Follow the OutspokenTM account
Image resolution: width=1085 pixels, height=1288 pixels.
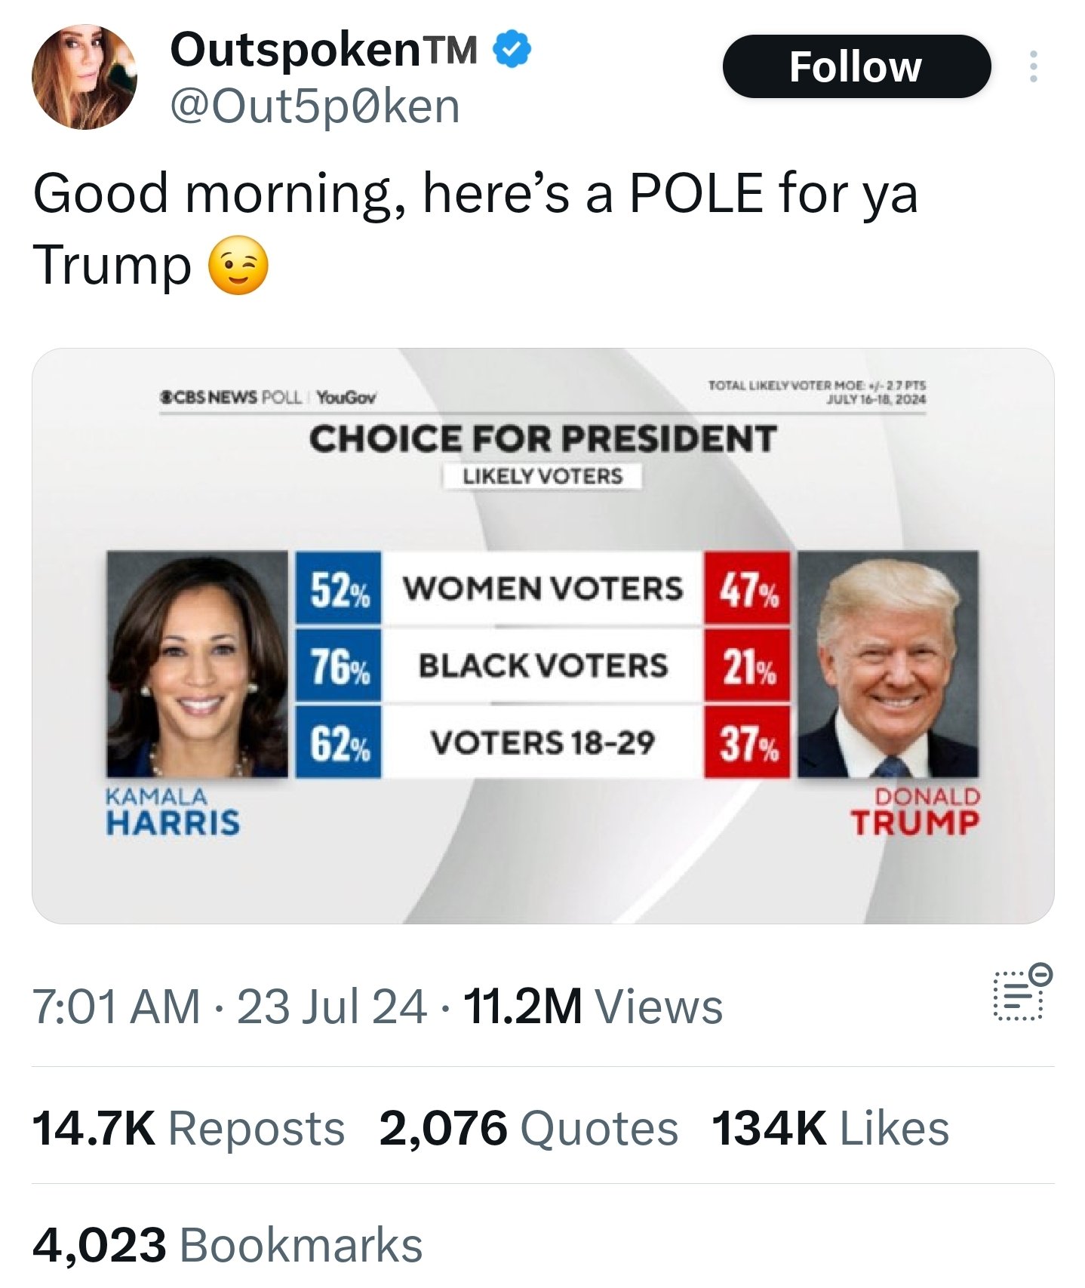(856, 67)
